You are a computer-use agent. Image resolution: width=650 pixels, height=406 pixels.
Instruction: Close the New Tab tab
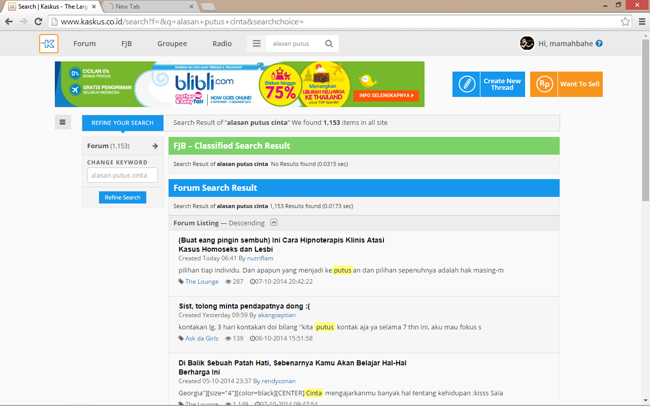click(191, 7)
